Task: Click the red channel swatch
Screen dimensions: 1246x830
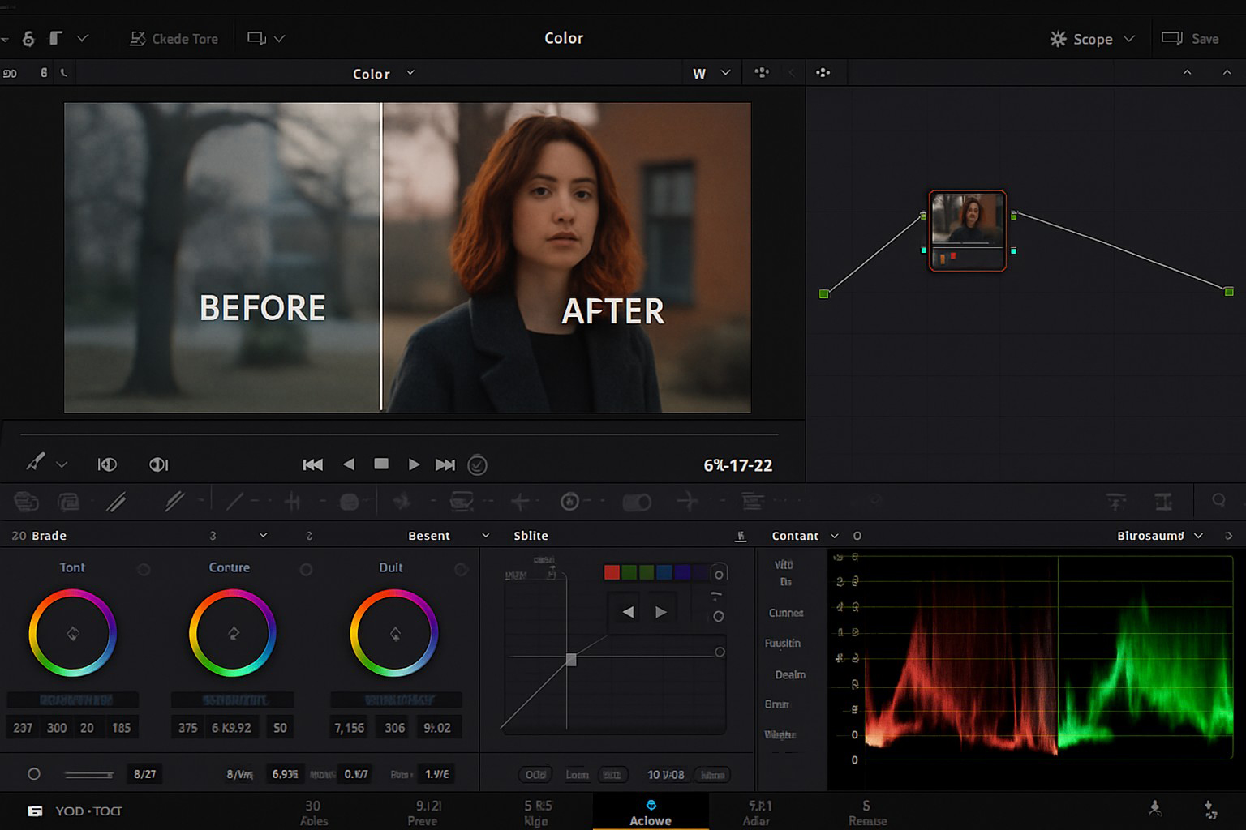Action: click(612, 573)
